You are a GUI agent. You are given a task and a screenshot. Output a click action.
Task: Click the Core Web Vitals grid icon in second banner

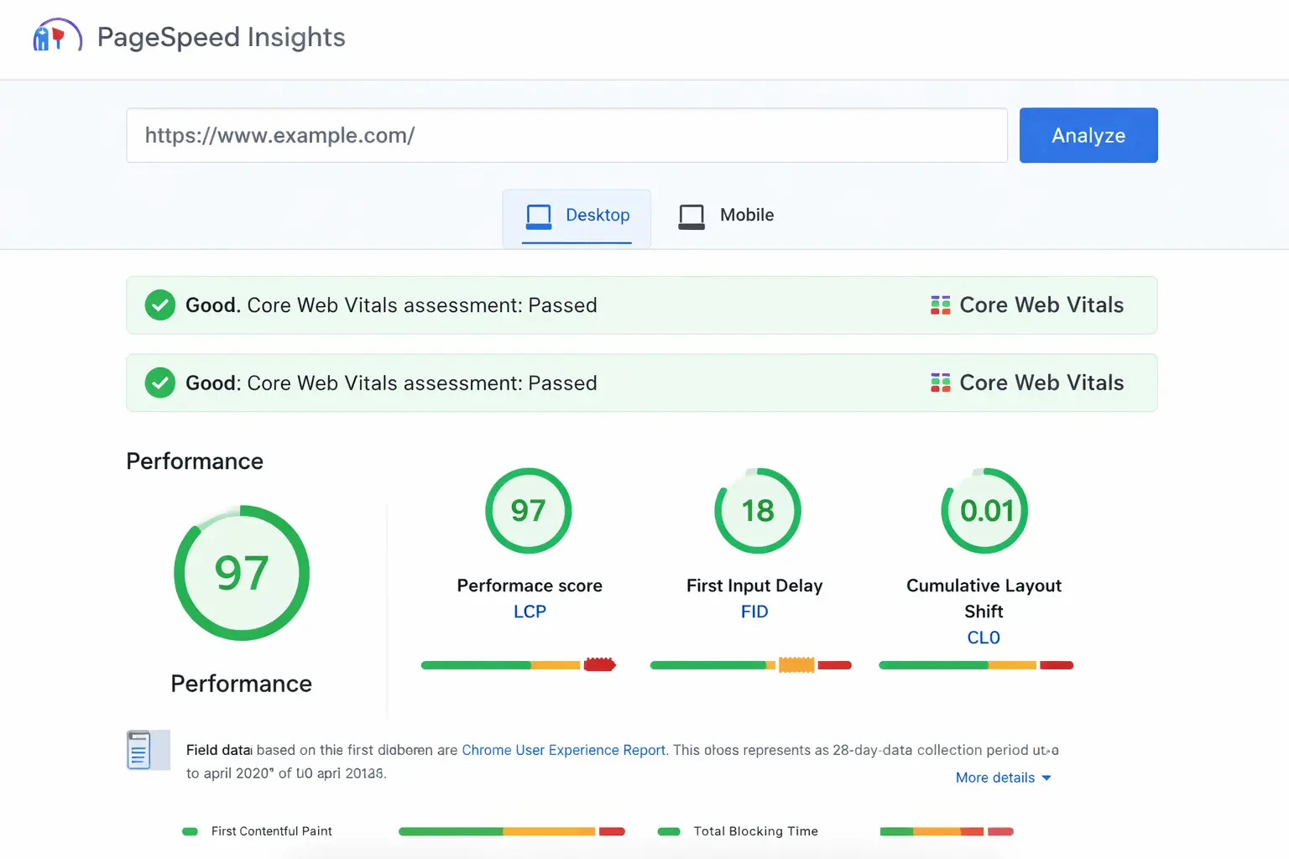(x=940, y=383)
